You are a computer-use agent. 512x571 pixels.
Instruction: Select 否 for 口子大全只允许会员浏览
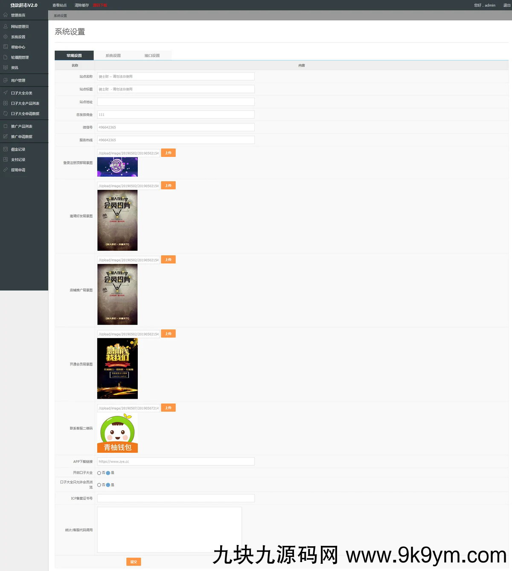pyautogui.click(x=99, y=485)
